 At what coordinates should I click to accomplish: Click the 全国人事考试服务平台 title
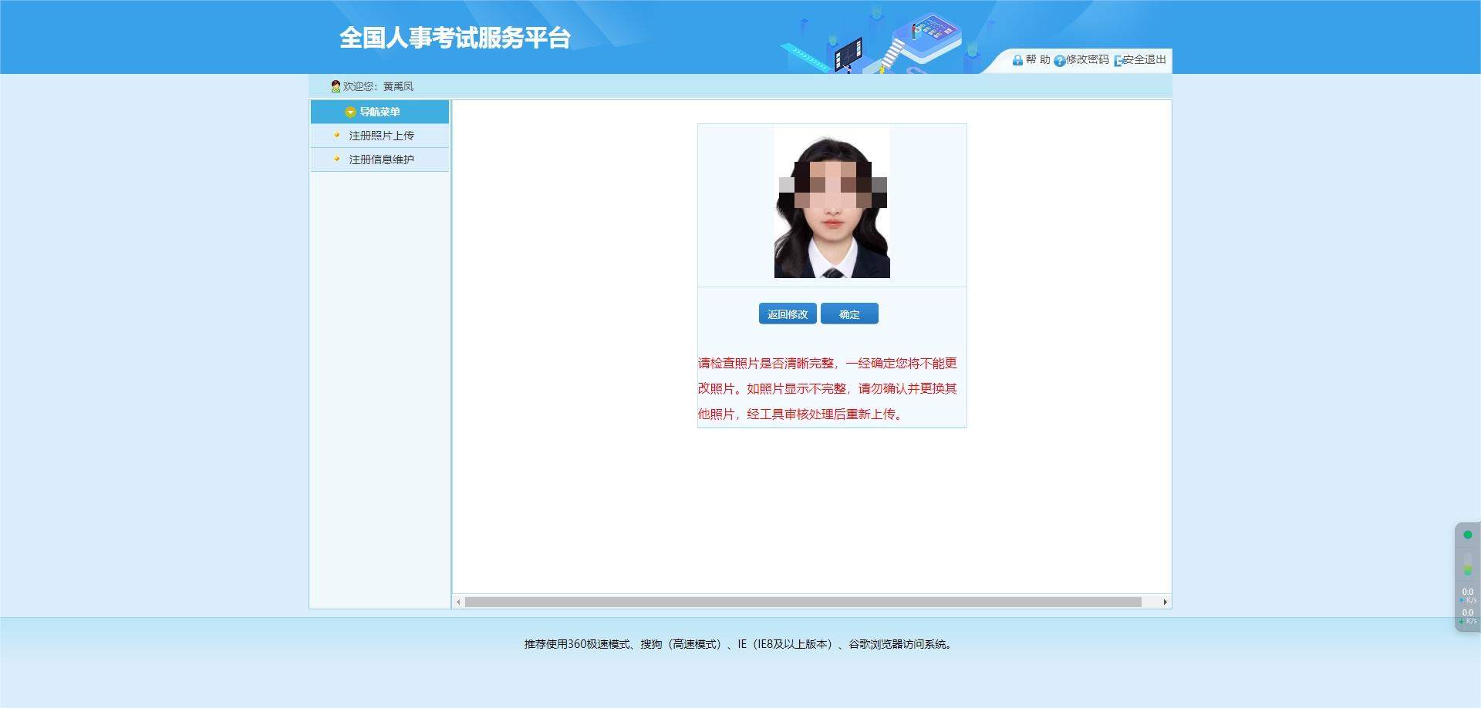455,38
